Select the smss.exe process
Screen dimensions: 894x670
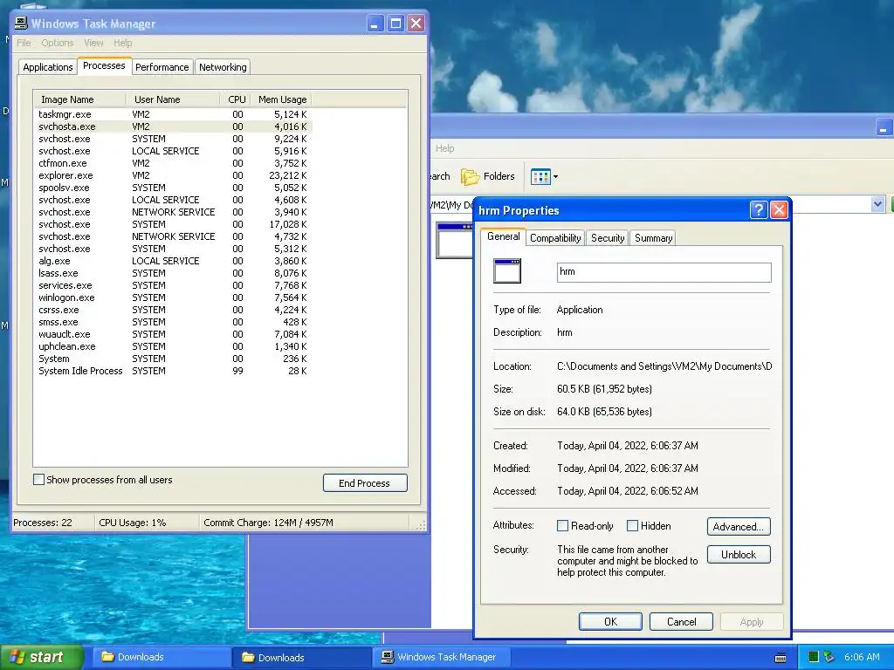(x=173, y=322)
